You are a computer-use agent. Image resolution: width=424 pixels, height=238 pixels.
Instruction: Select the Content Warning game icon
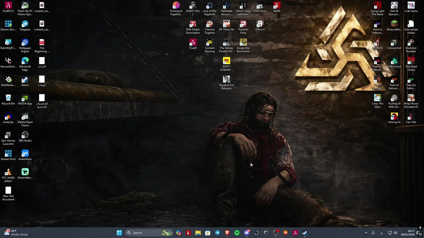click(x=210, y=46)
